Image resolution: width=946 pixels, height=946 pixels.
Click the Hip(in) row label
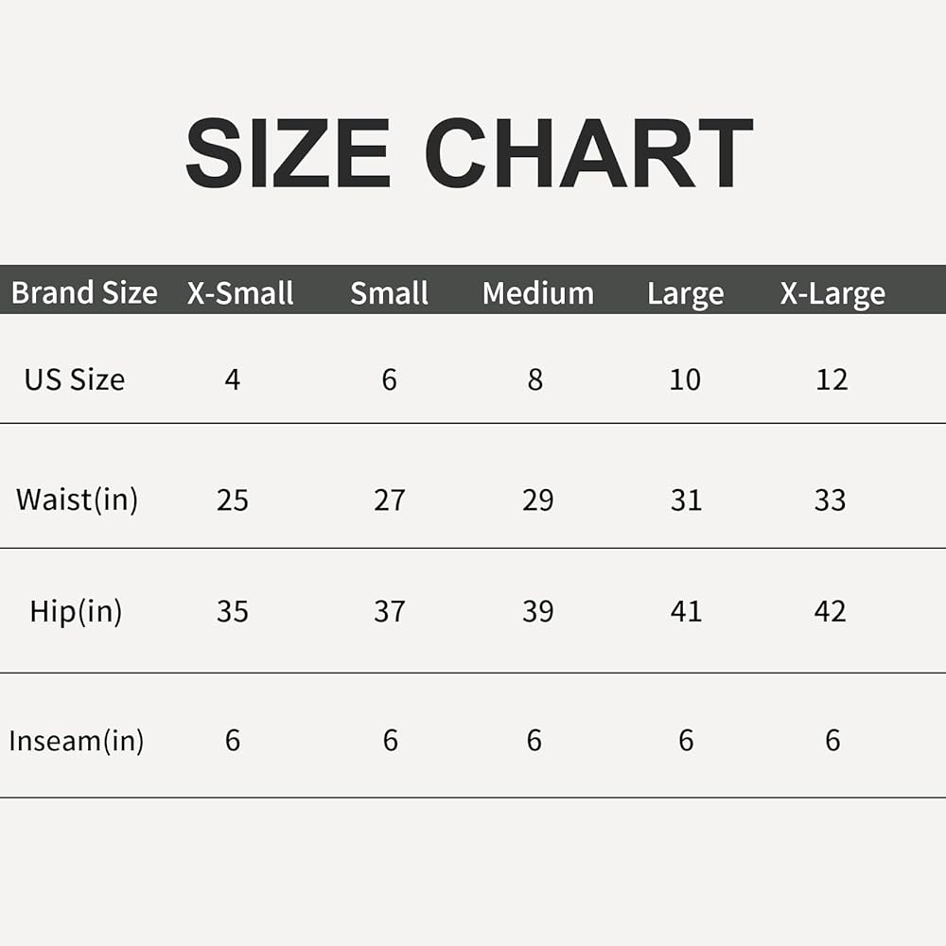click(x=76, y=611)
